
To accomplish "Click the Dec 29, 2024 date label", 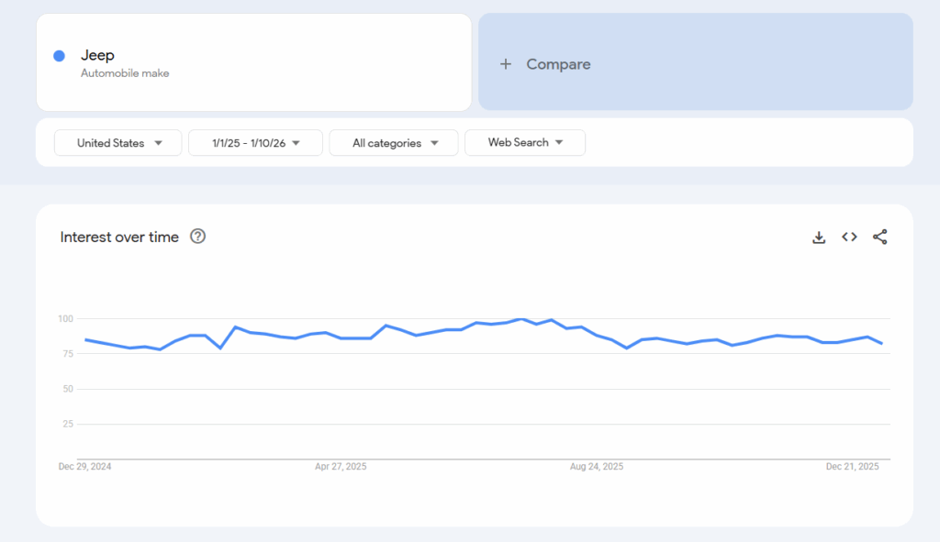I will pos(84,466).
